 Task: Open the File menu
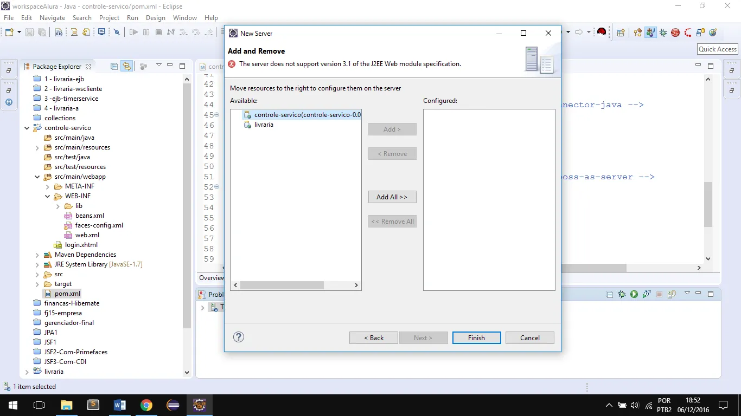pyautogui.click(x=9, y=17)
